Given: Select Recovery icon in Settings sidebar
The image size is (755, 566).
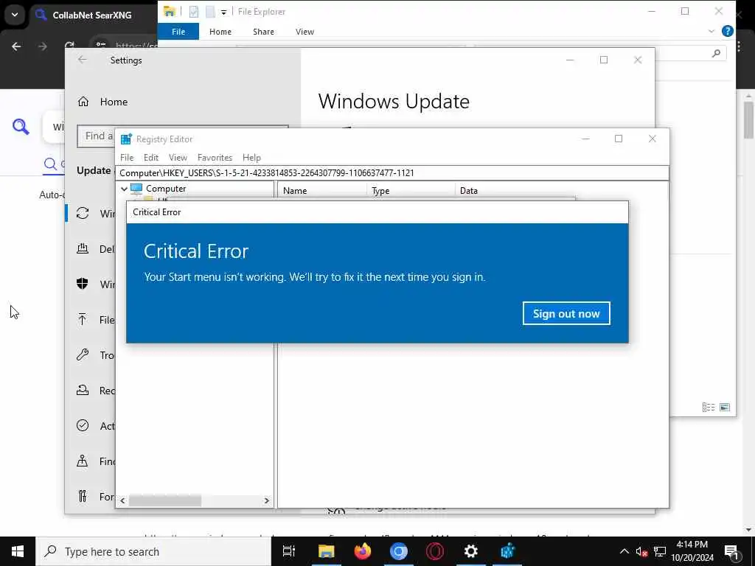Looking at the screenshot, I should click(x=83, y=390).
